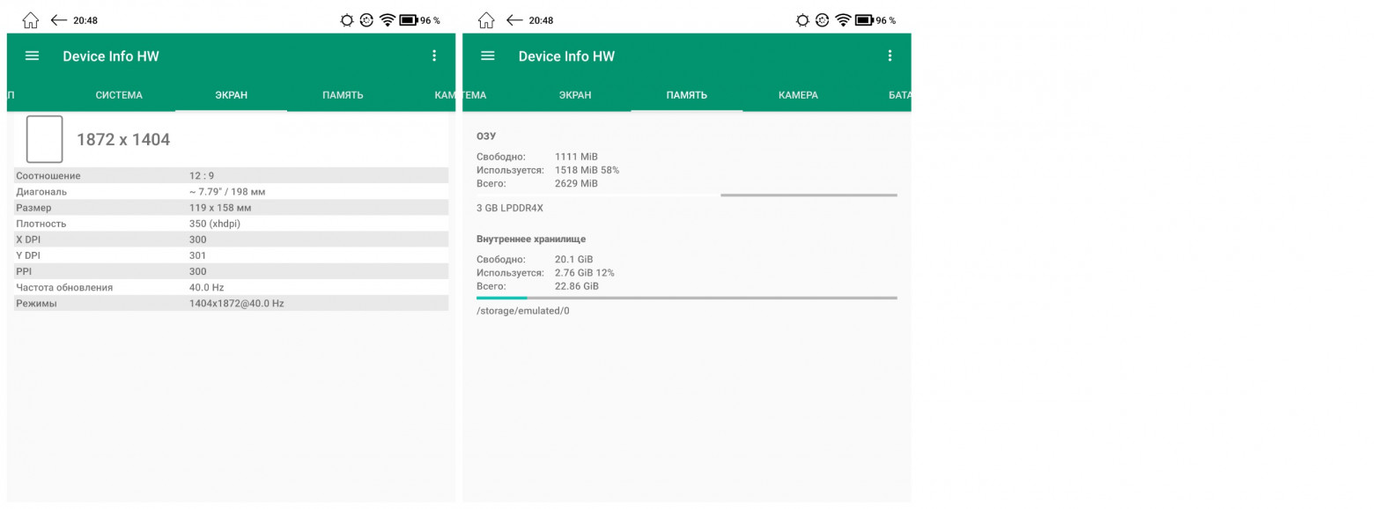Click the 2.76 GiB 12% used storage value

585,273
